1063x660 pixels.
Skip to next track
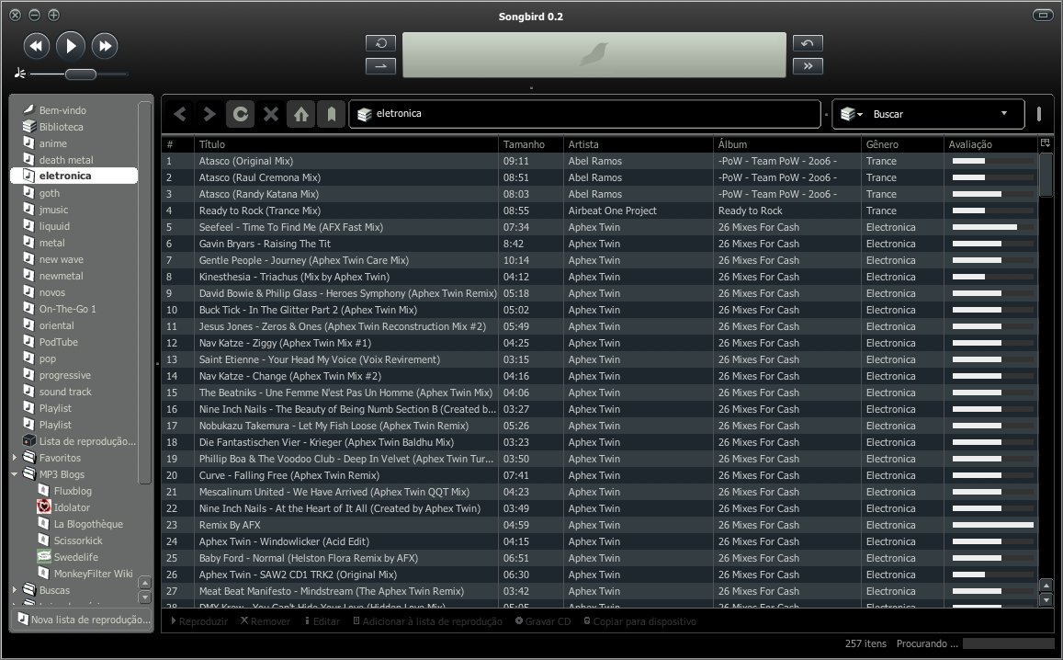[105, 45]
